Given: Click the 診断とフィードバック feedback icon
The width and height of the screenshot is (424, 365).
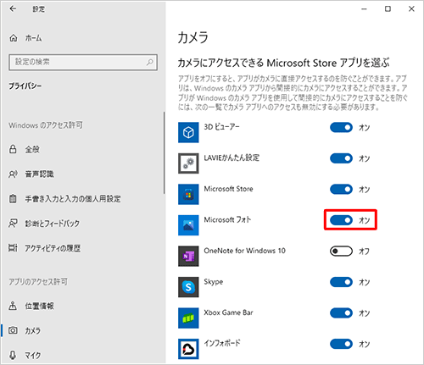Looking at the screenshot, I should 13,224.
